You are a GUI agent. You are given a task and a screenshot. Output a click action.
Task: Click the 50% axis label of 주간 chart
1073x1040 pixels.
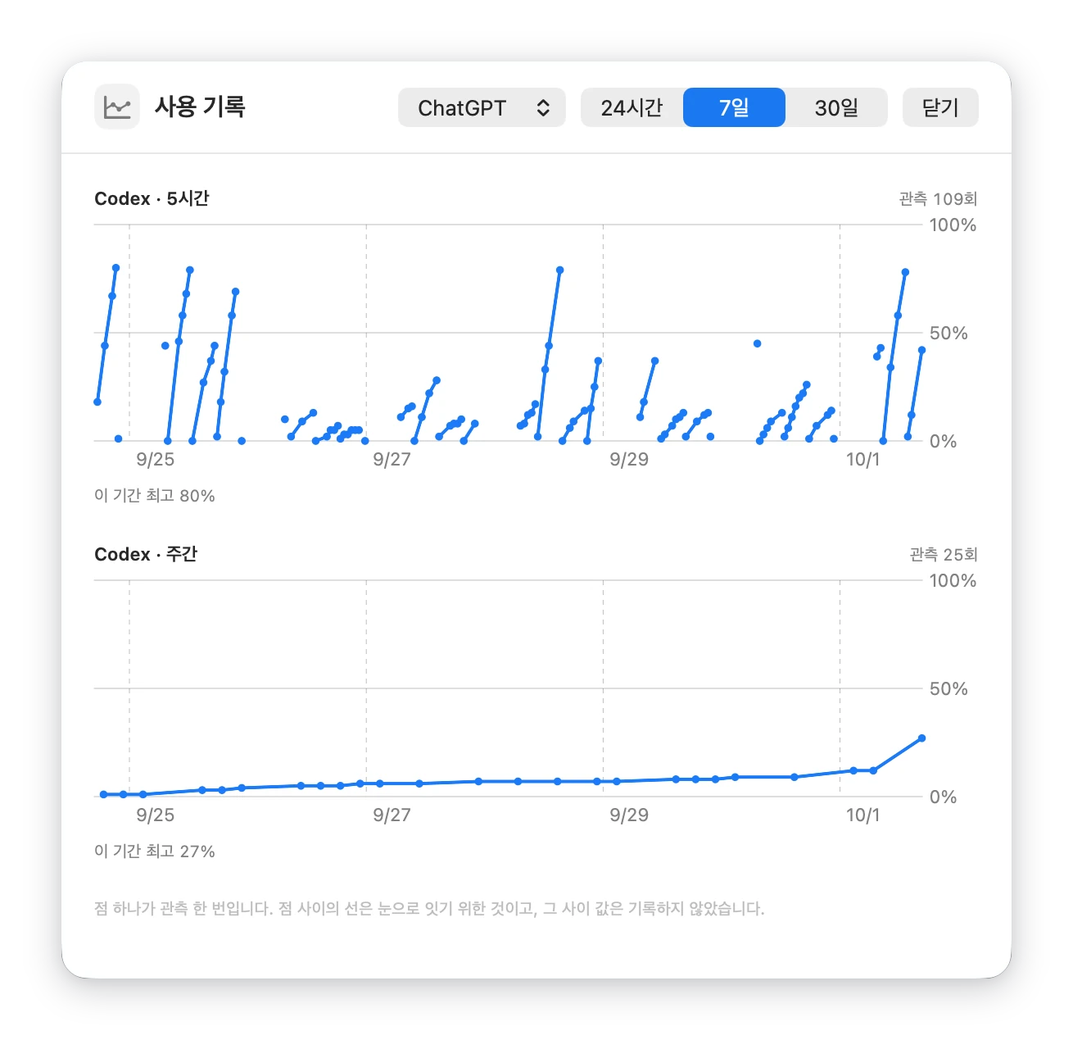pos(948,688)
